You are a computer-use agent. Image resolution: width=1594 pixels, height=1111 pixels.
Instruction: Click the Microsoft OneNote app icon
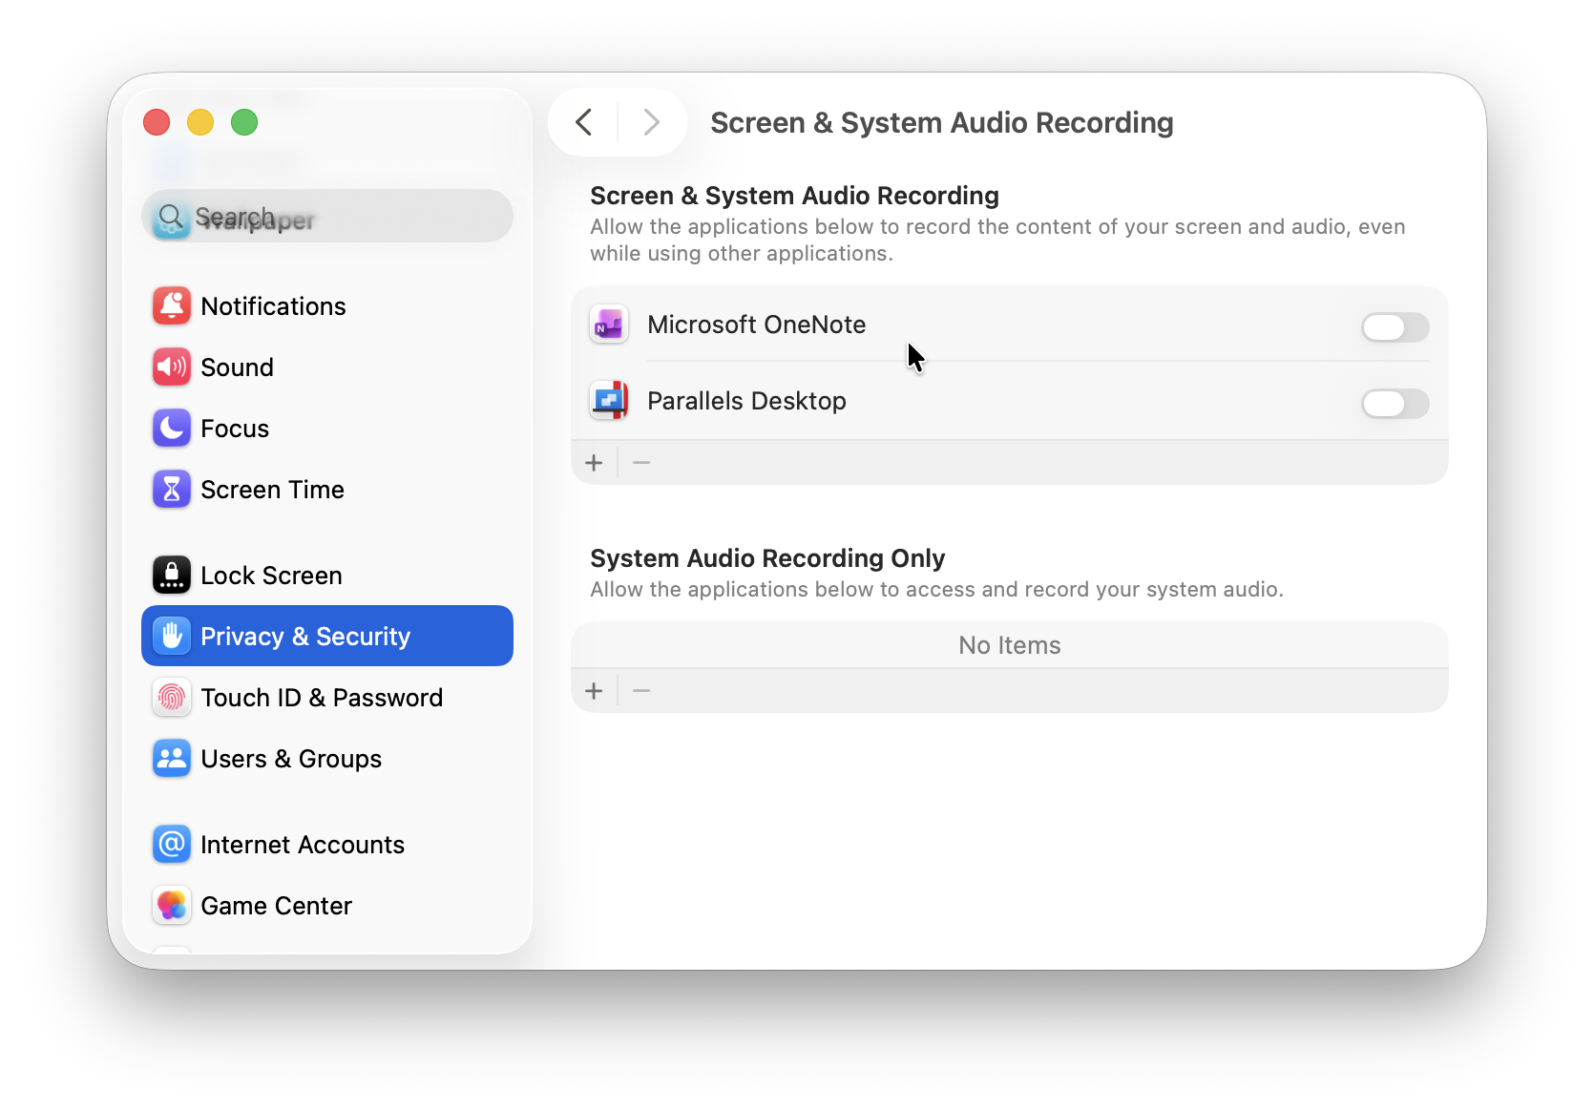pos(608,325)
